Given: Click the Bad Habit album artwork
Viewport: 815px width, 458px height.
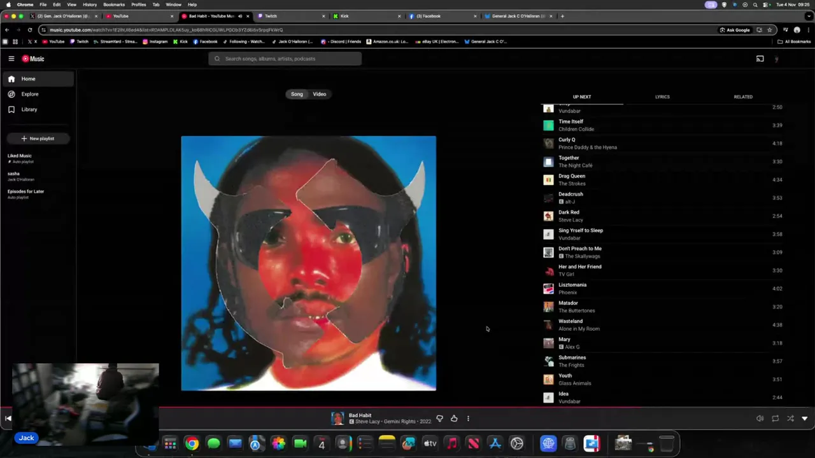Looking at the screenshot, I should pos(309,263).
